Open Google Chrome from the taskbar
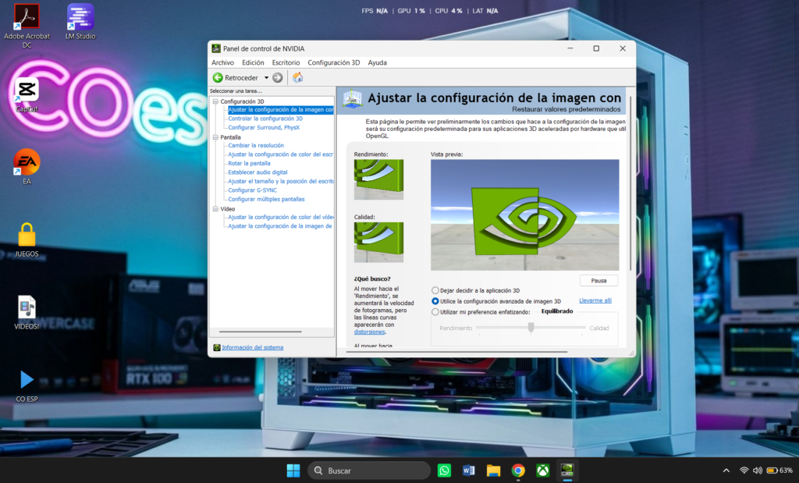This screenshot has height=483, width=799. point(518,471)
